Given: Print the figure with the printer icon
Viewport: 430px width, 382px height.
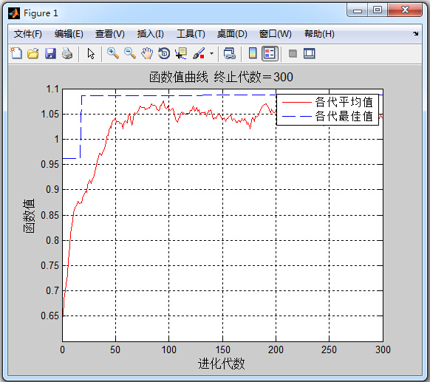Looking at the screenshot, I should pyautogui.click(x=67, y=53).
